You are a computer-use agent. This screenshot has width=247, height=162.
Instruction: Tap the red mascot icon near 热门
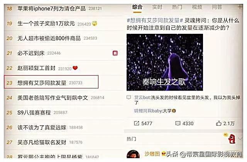[232, 139]
